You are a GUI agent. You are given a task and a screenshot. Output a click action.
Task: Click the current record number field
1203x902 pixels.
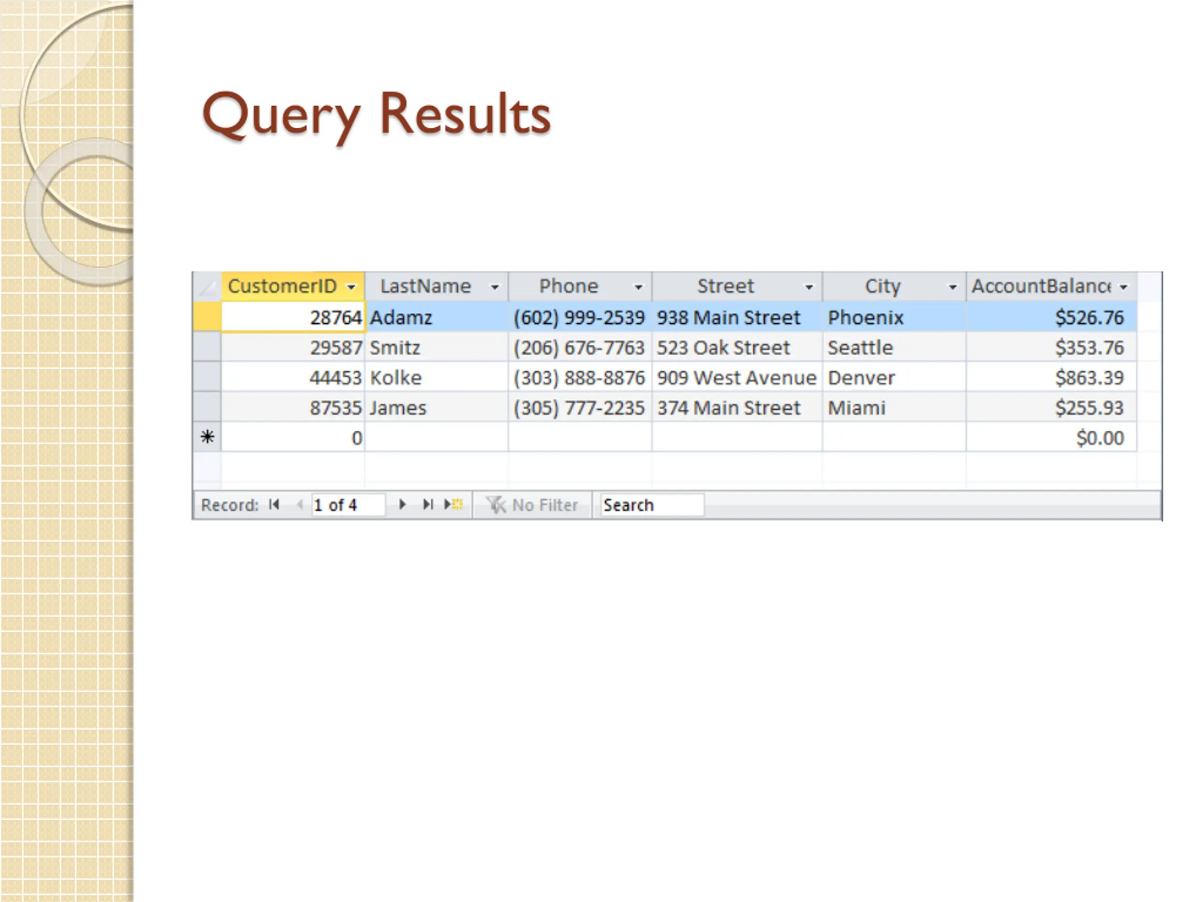pyautogui.click(x=348, y=505)
